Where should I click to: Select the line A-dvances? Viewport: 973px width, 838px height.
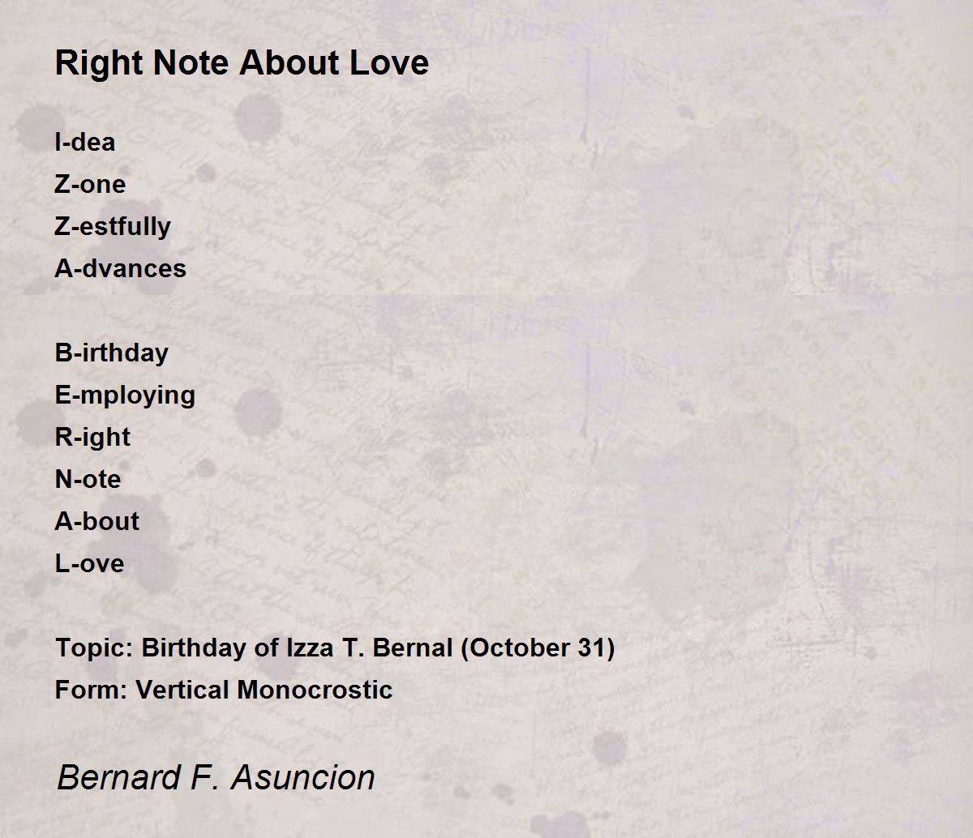[120, 269]
